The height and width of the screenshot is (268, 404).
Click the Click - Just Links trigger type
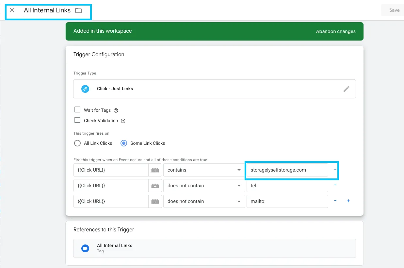click(214, 89)
